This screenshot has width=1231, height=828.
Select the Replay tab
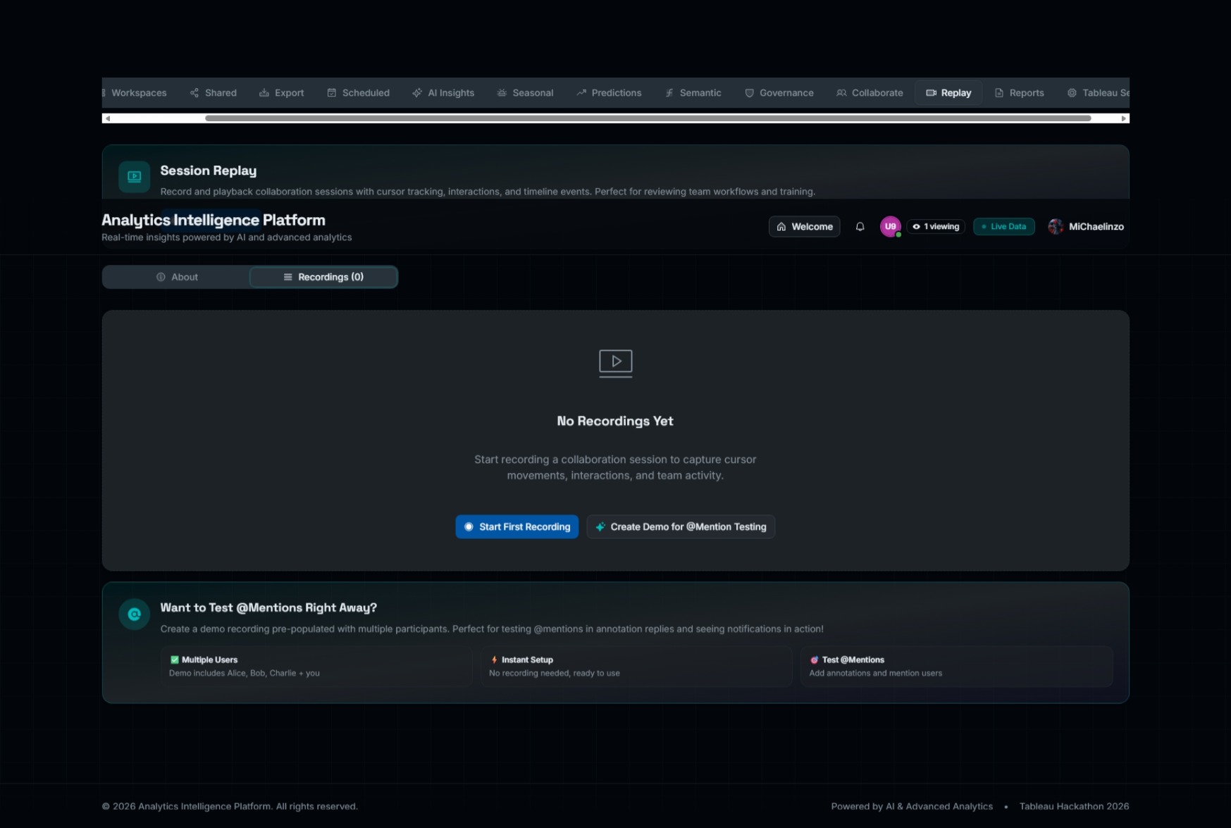[x=948, y=93]
